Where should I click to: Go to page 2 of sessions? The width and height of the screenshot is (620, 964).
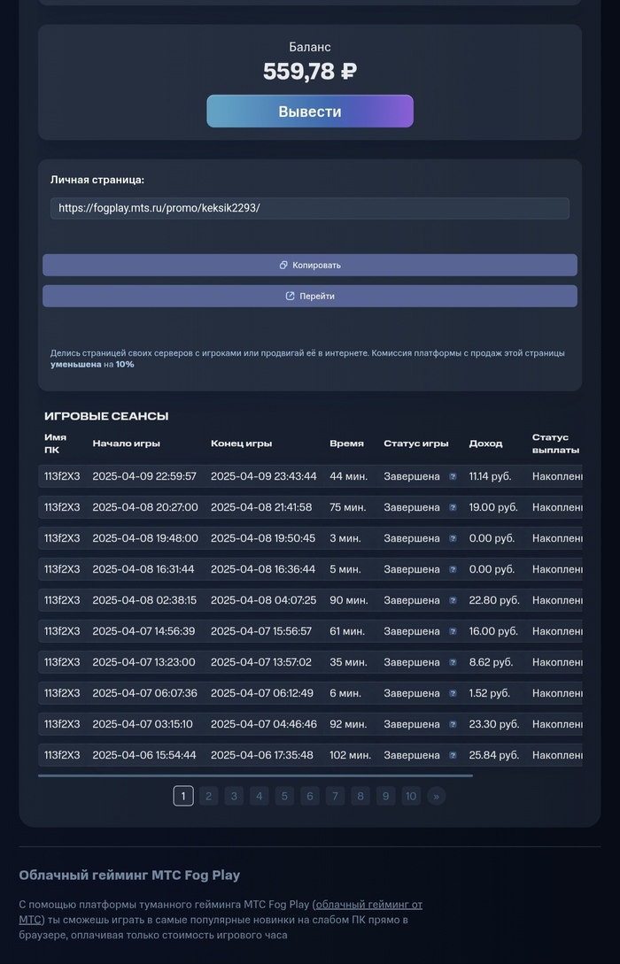point(208,796)
